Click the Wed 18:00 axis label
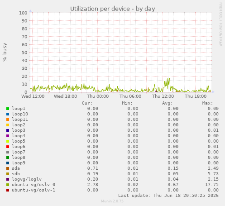The image size is (225, 206). point(66,96)
